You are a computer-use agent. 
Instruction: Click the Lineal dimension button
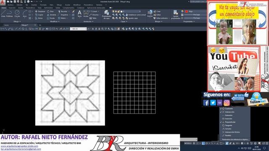(94, 11)
